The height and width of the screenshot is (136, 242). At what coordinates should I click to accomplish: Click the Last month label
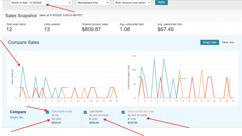[x=96, y=112]
